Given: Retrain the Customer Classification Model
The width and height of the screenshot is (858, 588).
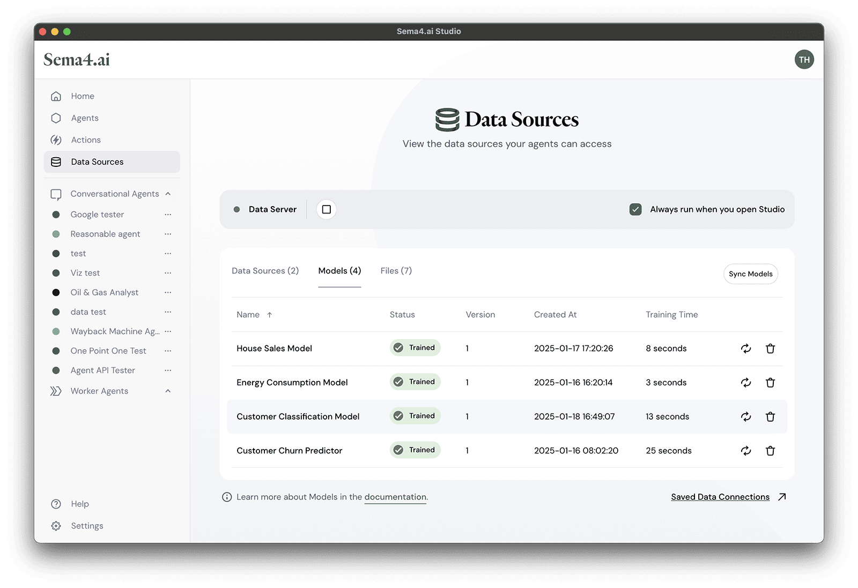Looking at the screenshot, I should click(746, 416).
